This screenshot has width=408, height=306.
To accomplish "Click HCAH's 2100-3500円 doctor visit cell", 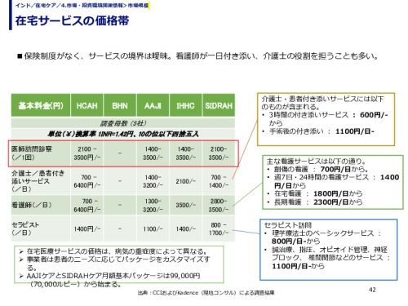I will coord(86,153).
